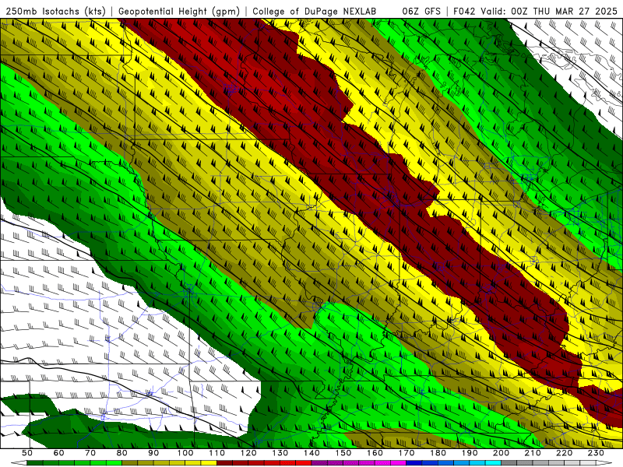This screenshot has height=467, width=623.
Task: Select the bright yellow swatch ending at 110
Action: point(209,463)
